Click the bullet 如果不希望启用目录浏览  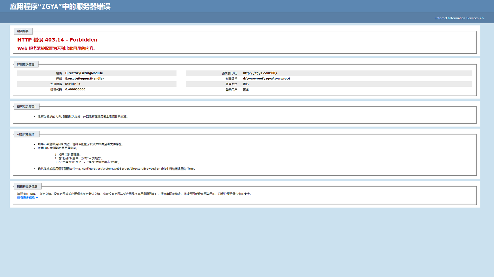(x=80, y=144)
